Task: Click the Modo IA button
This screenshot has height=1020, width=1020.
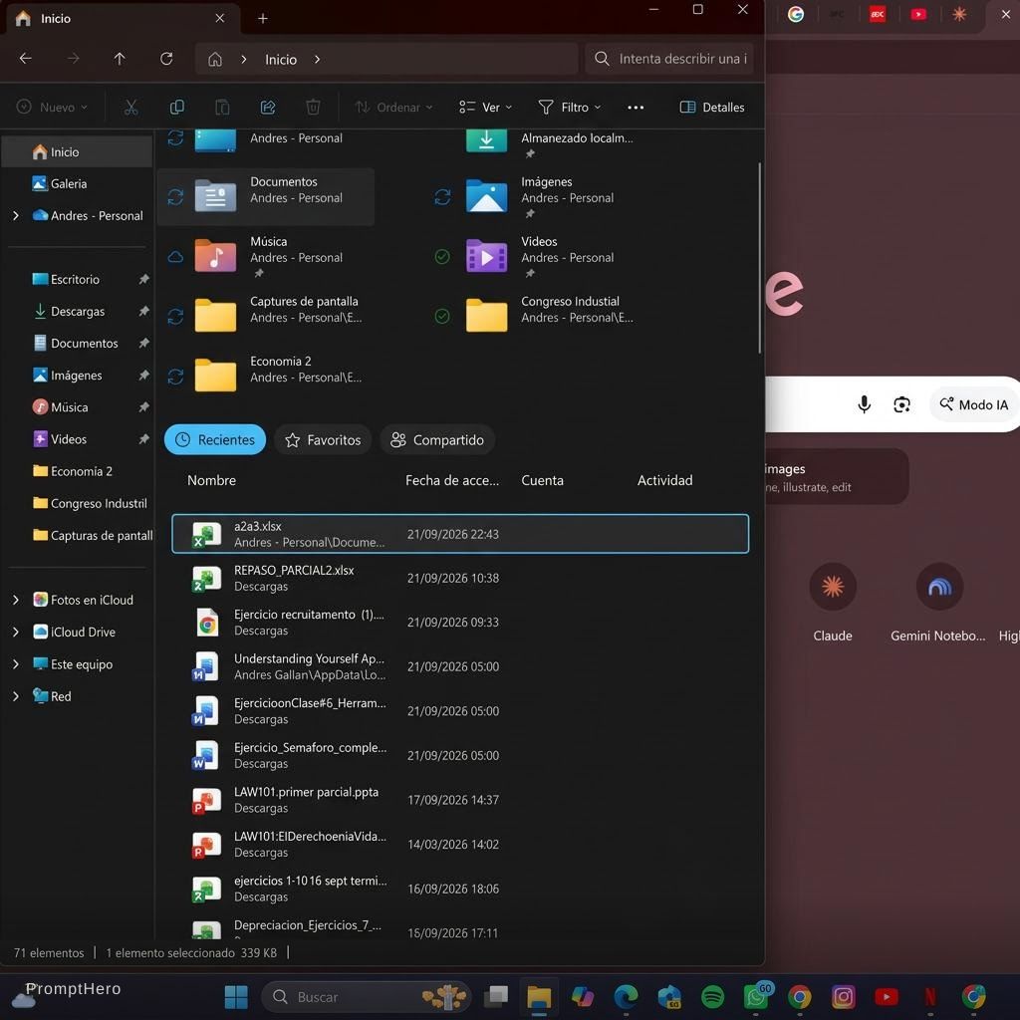Action: 974,404
